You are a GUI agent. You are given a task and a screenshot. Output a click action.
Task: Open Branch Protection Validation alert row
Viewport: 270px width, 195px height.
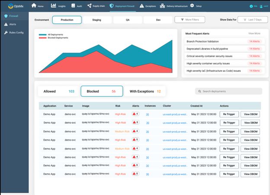[x=225, y=42]
